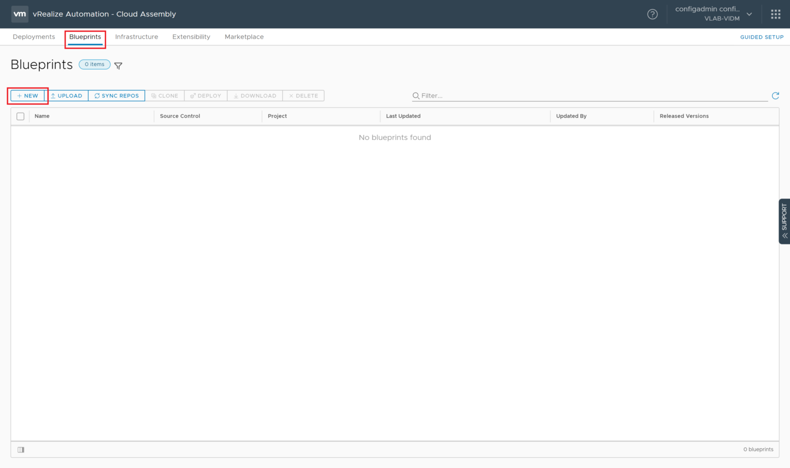
Task: Click into the Filter search field
Action: 592,96
